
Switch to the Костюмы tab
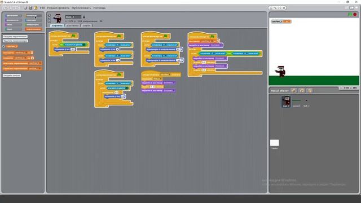pyautogui.click(x=73, y=25)
